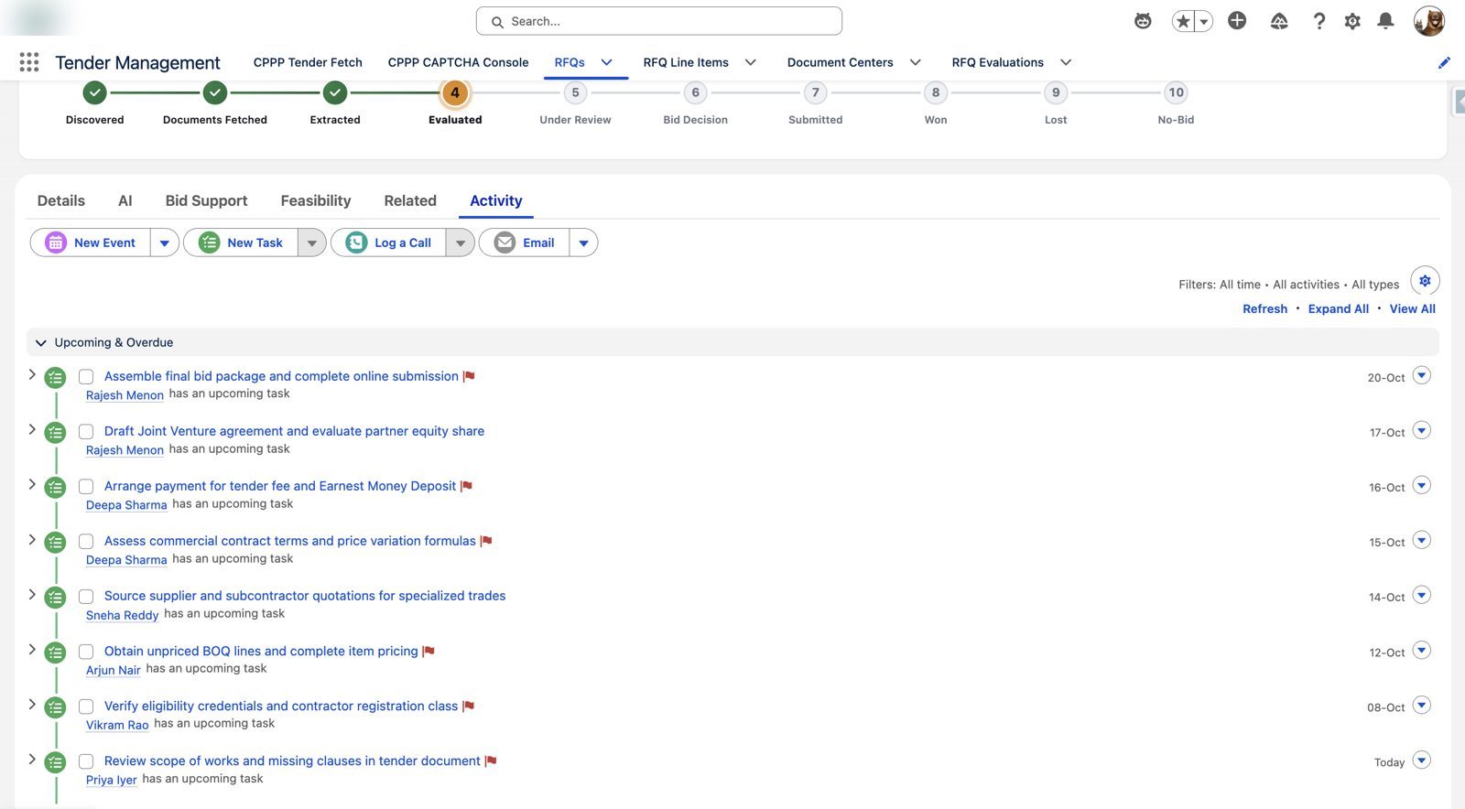This screenshot has height=809, width=1465.
Task: Open Priya Iyer user link
Action: [111, 780]
